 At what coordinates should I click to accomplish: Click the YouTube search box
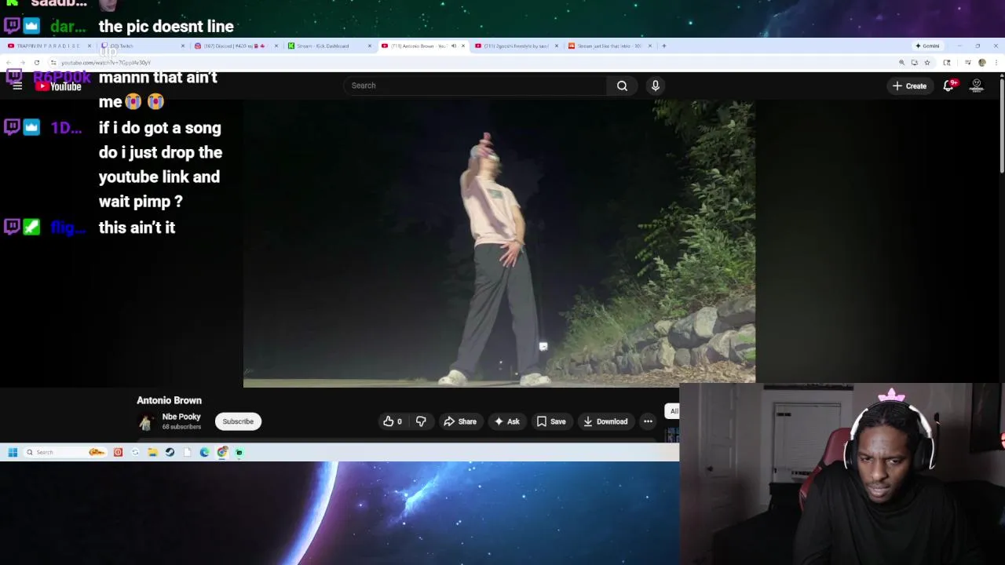[475, 86]
